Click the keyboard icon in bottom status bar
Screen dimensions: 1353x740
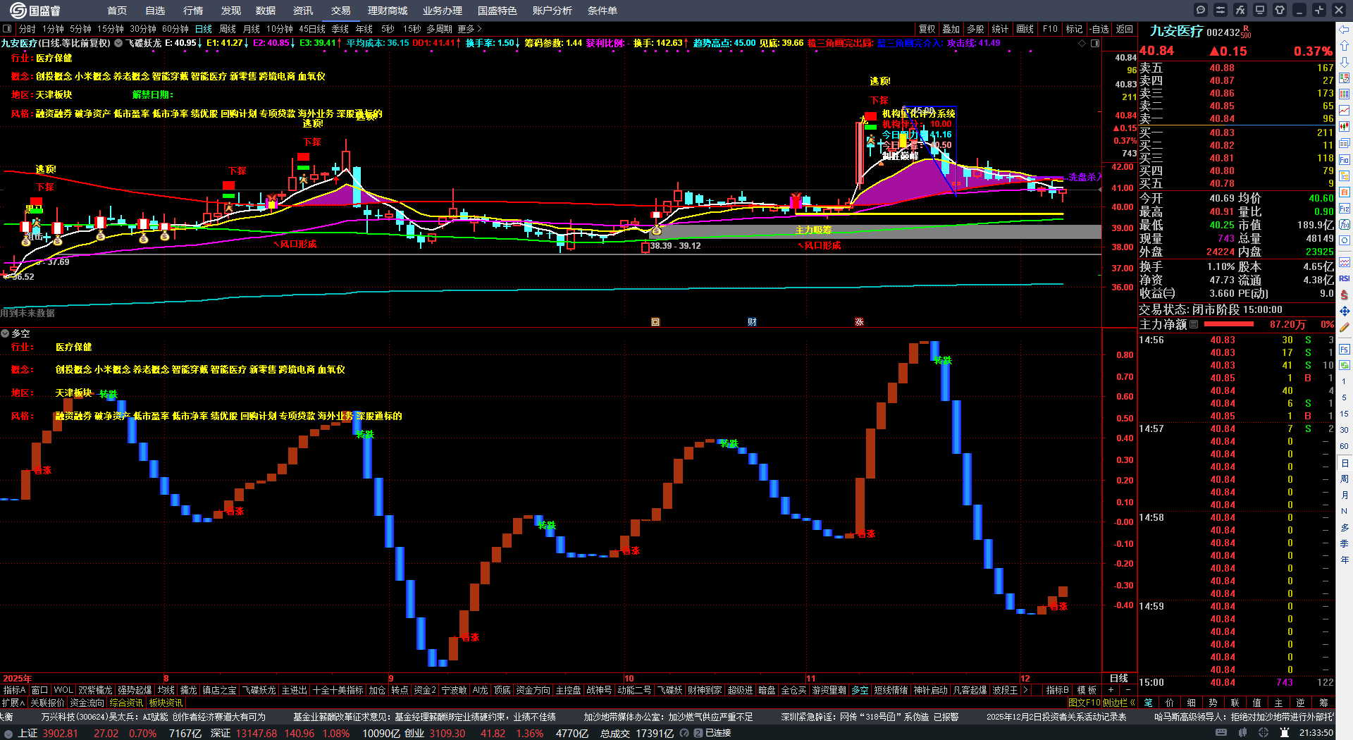coord(1221,733)
